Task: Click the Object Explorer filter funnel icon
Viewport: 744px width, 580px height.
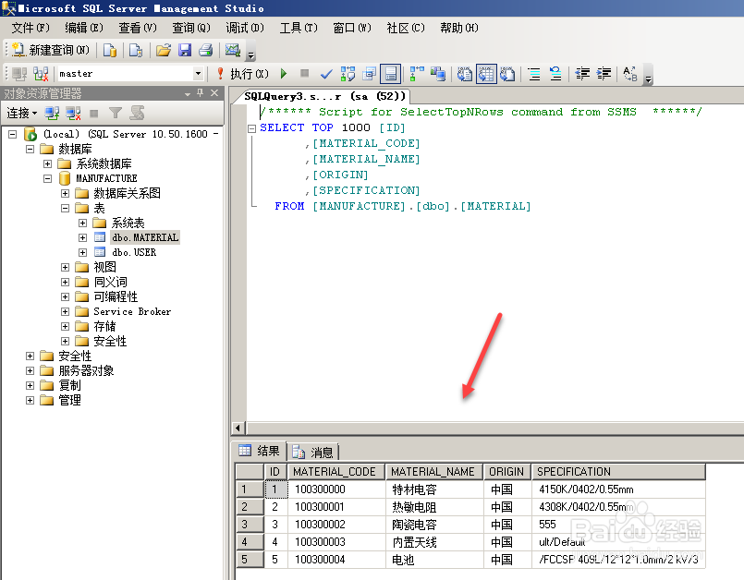Action: [116, 113]
